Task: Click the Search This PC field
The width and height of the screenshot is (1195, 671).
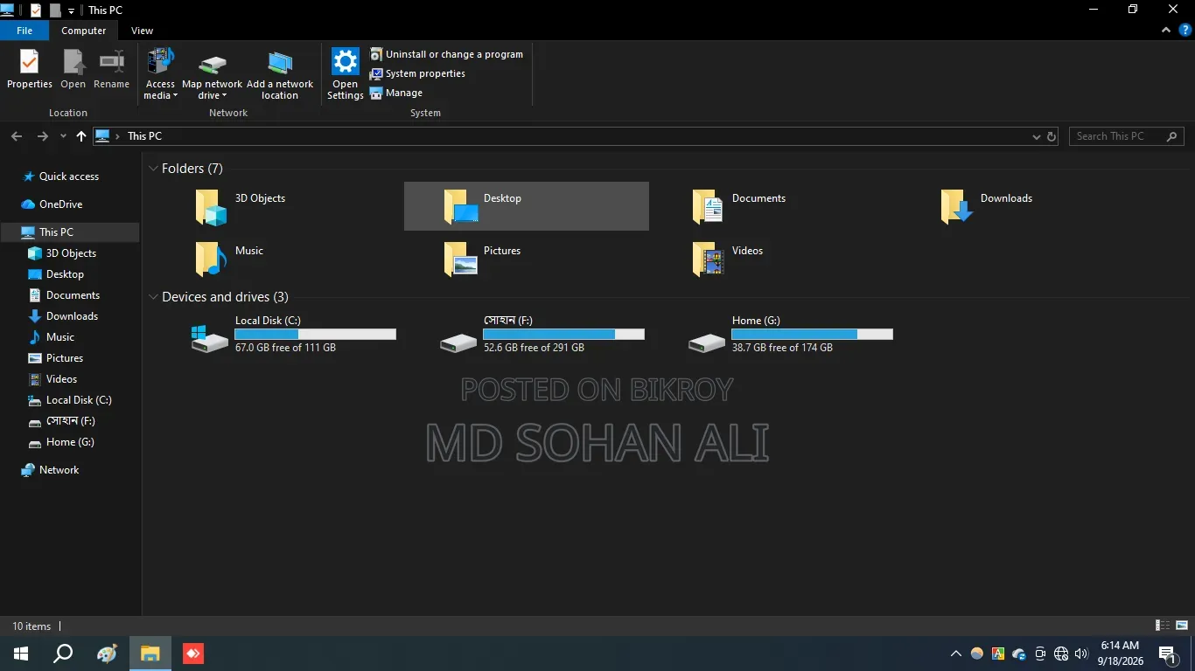Action: point(1127,136)
